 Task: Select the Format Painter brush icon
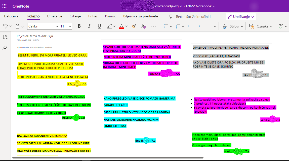click(x=134, y=26)
